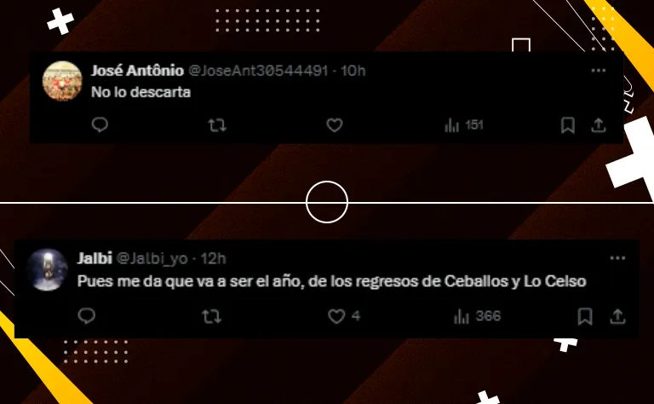
Task: Share José Antônio's tweet
Action: (x=599, y=125)
